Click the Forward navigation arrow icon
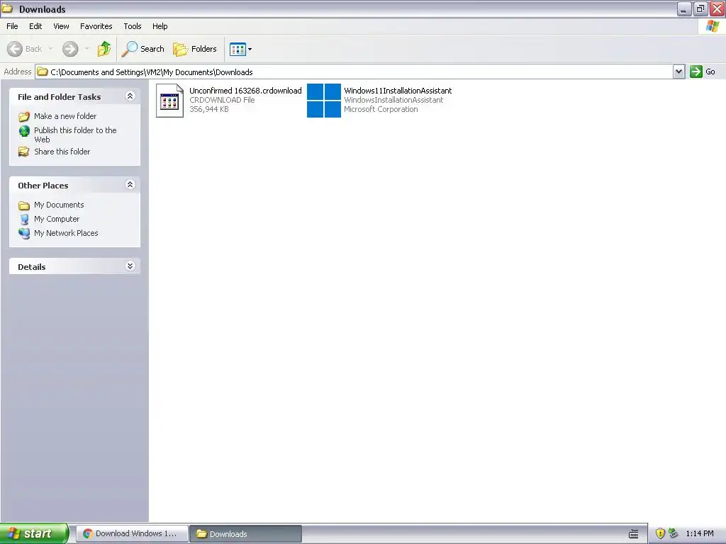The width and height of the screenshot is (726, 544). tap(70, 49)
